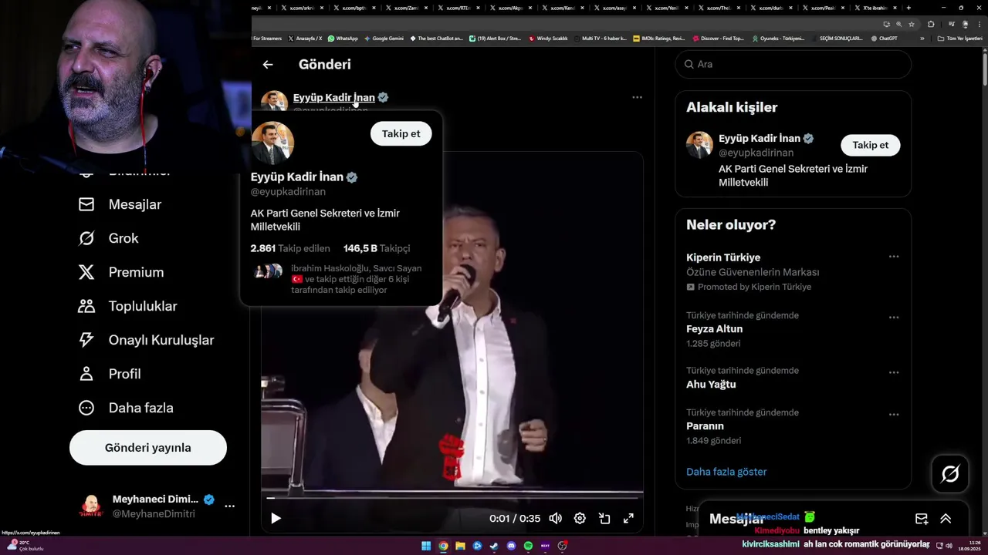The height and width of the screenshot is (555, 988).
Task: Open the post's three-dot options menu
Action: (x=637, y=97)
